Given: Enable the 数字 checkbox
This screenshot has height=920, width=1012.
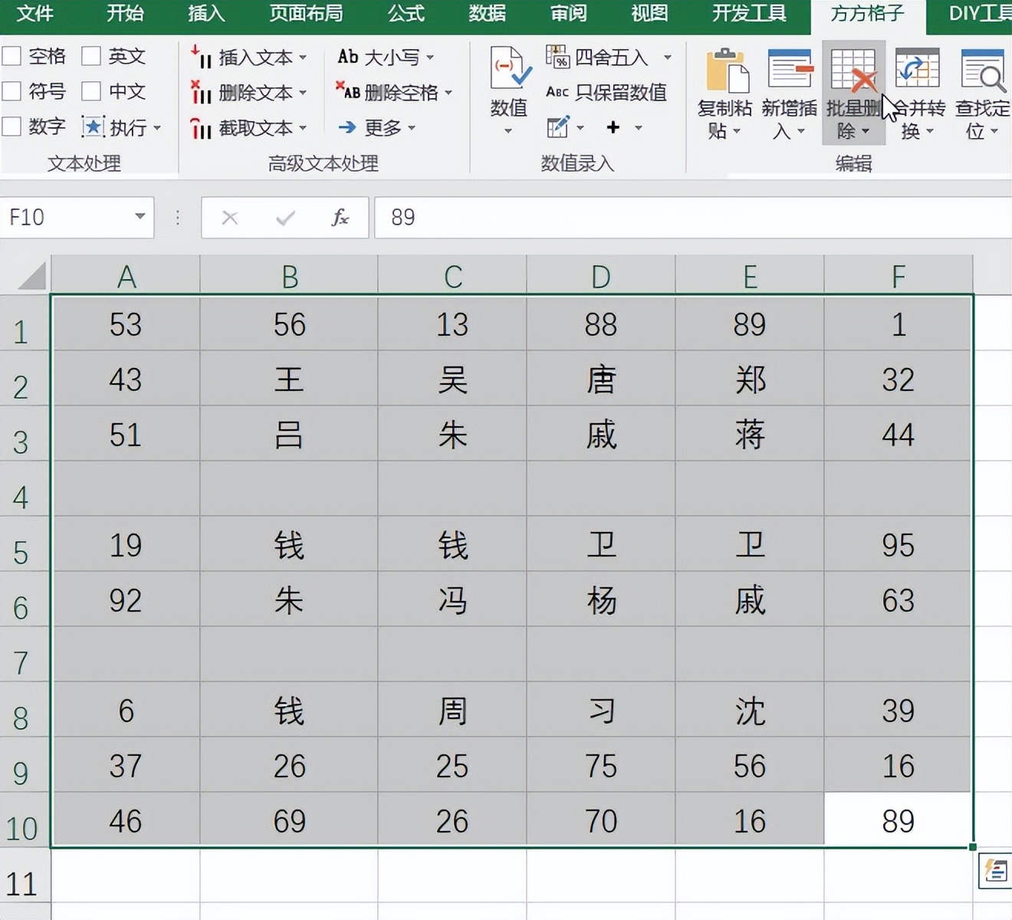Looking at the screenshot, I should tap(11, 127).
